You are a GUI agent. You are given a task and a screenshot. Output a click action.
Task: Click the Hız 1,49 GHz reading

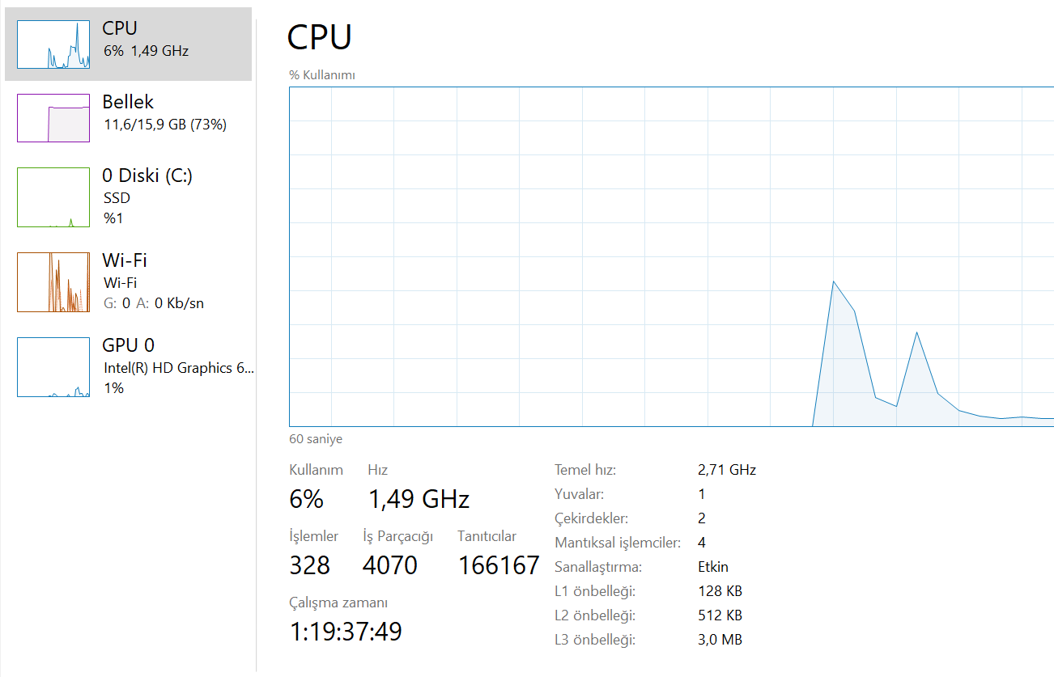click(x=418, y=499)
